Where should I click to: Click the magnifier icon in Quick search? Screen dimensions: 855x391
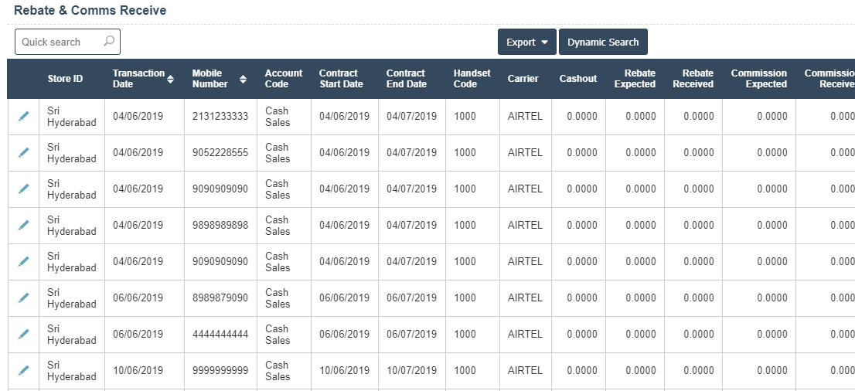tap(109, 42)
